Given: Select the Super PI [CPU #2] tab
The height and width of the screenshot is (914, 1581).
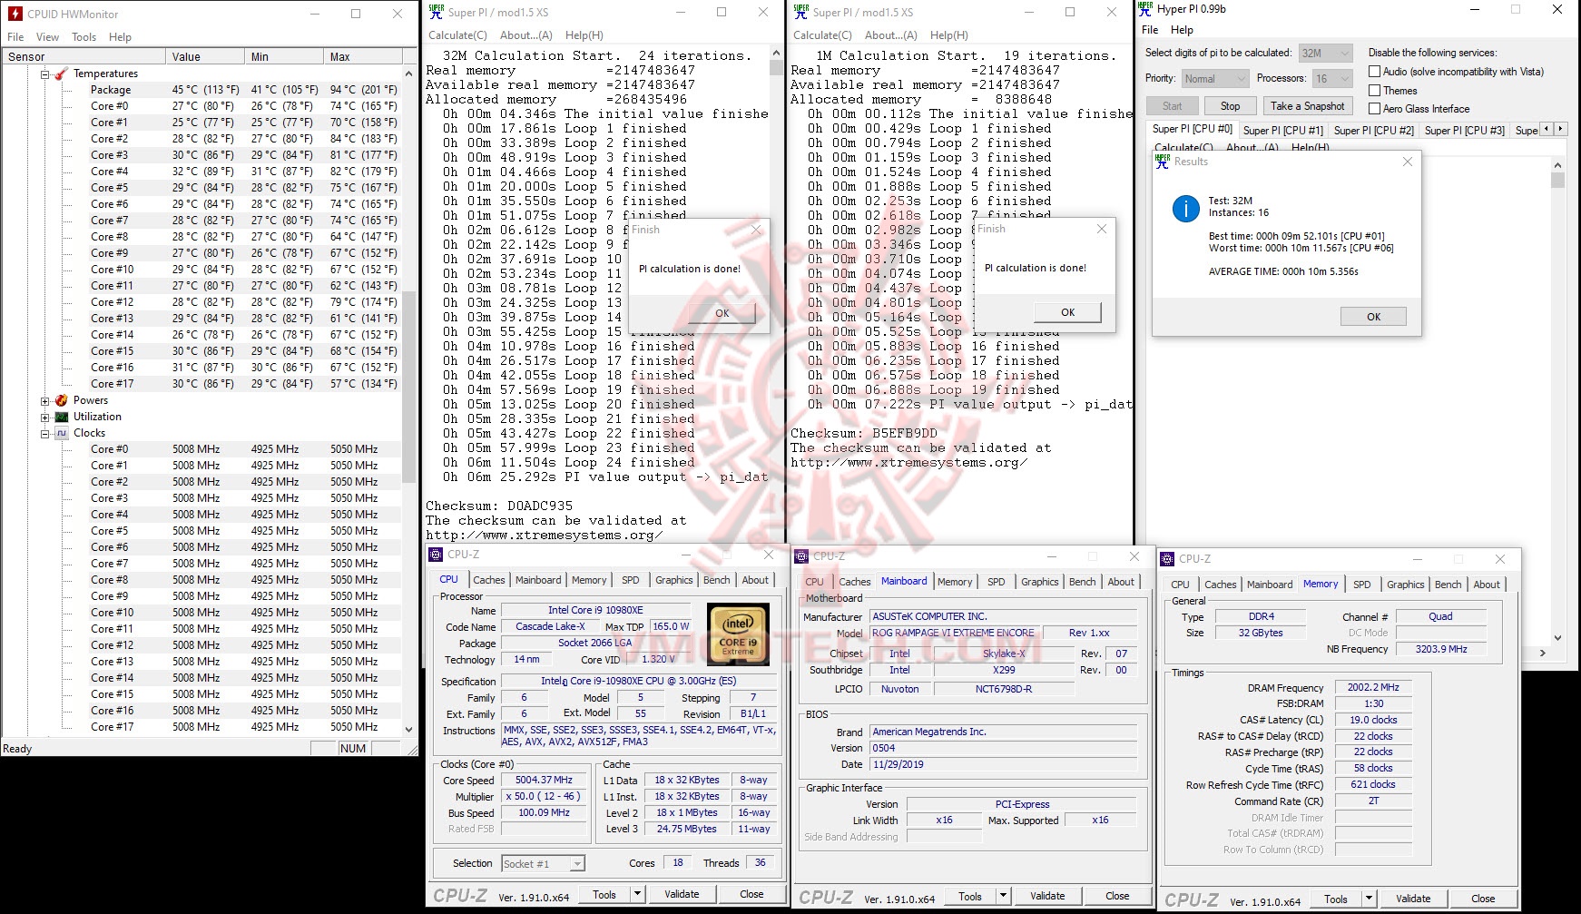Looking at the screenshot, I should (1374, 130).
